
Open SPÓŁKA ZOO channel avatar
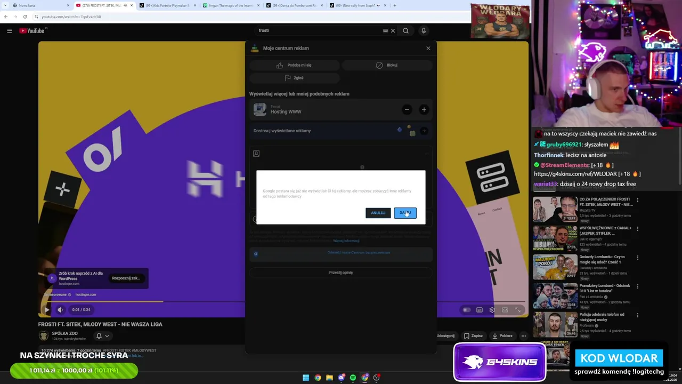pyautogui.click(x=43, y=336)
